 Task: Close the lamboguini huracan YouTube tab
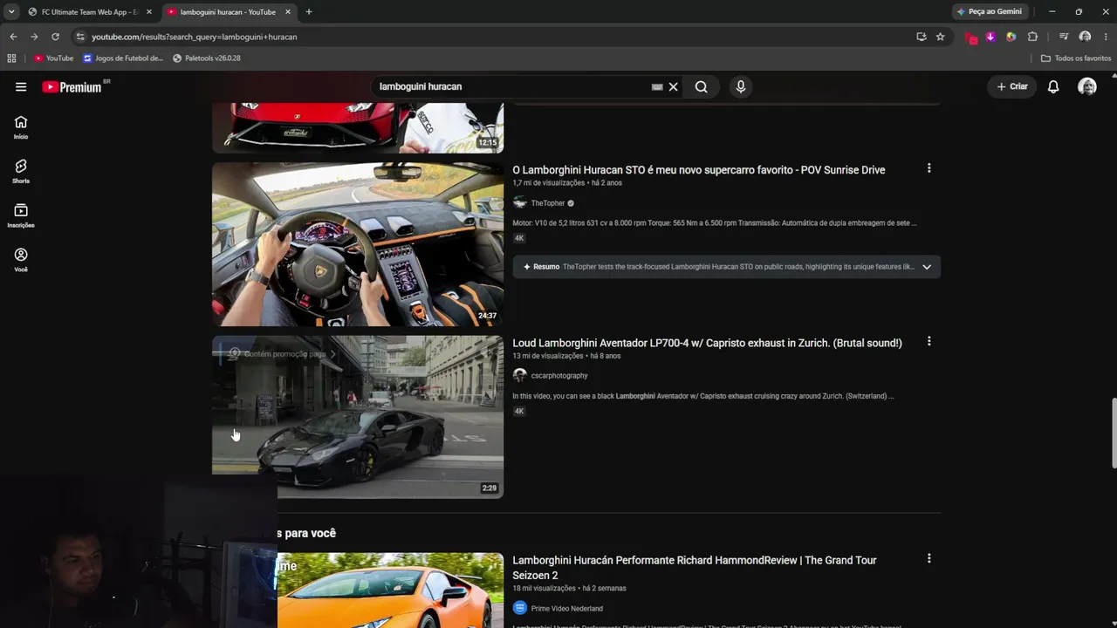(288, 12)
